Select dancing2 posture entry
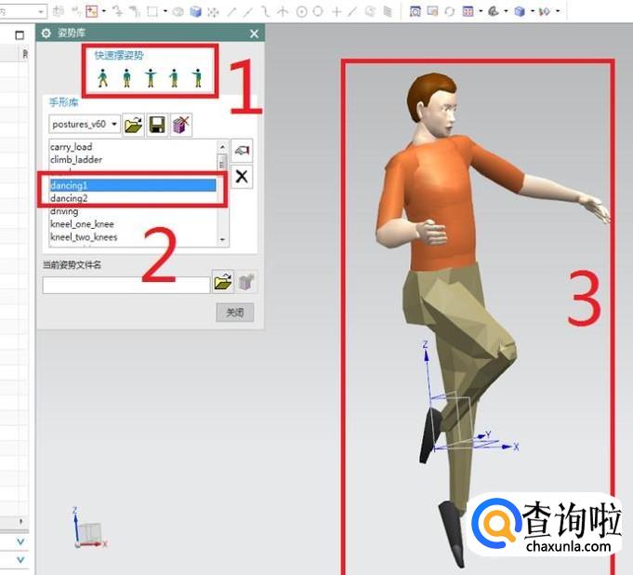 (x=133, y=198)
